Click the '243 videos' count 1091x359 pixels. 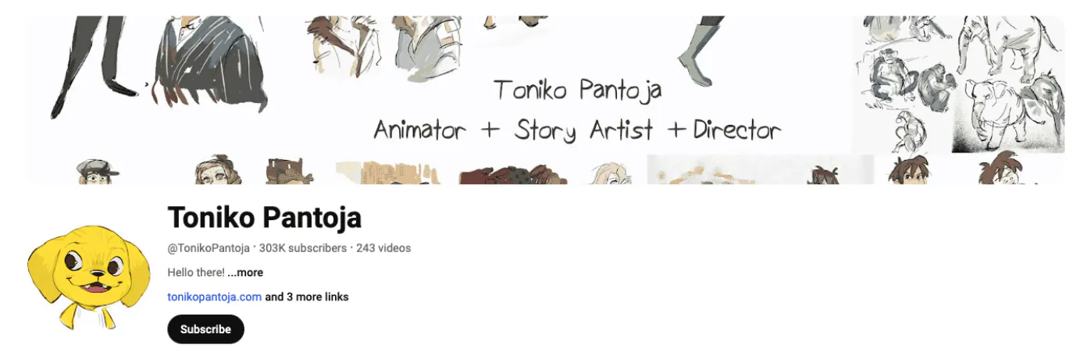point(383,248)
